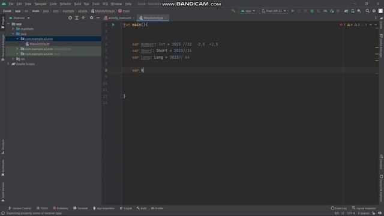Click the stop button in toolbar
Image resolution: width=384 pixels, height=216 pixels.
click(338, 11)
